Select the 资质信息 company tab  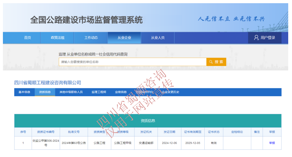[45, 92]
